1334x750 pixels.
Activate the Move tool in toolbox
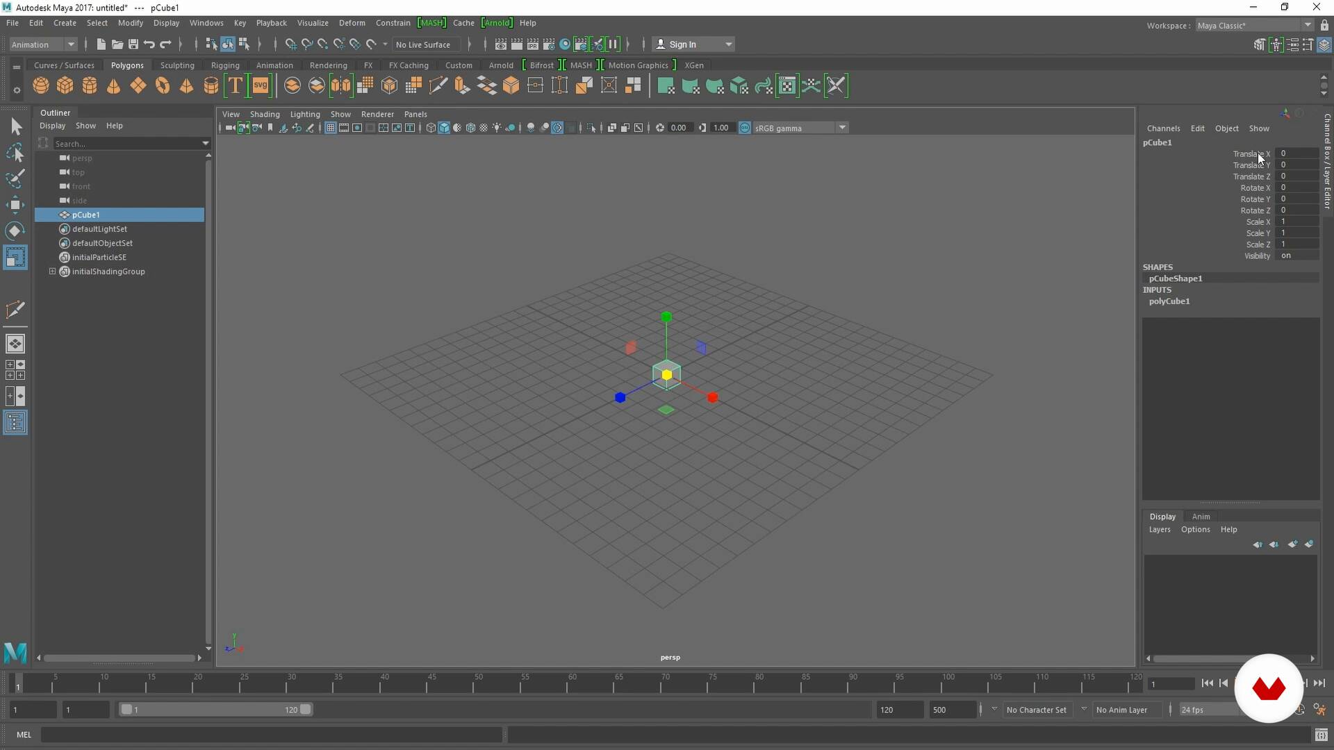(15, 204)
